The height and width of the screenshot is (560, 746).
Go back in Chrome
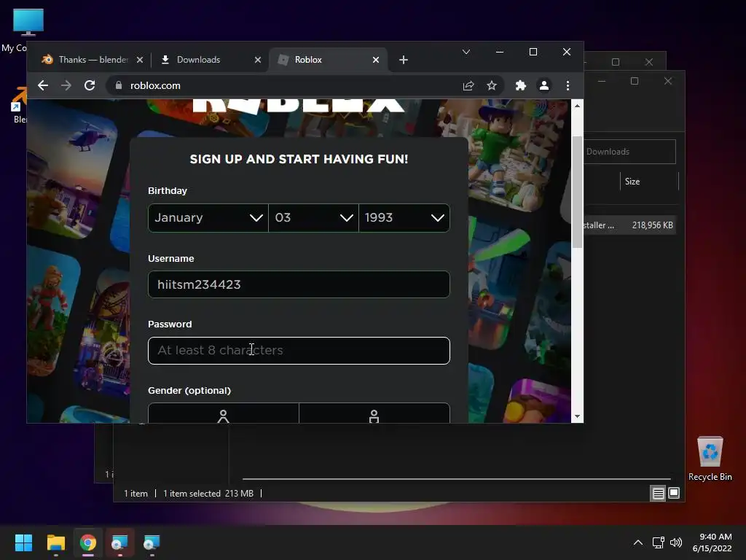point(43,86)
